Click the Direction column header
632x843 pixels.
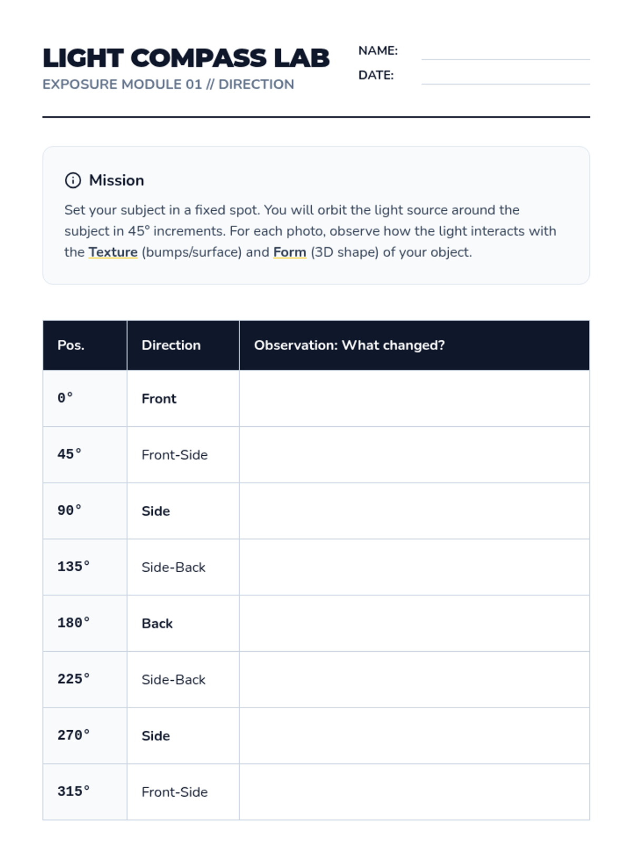(171, 345)
